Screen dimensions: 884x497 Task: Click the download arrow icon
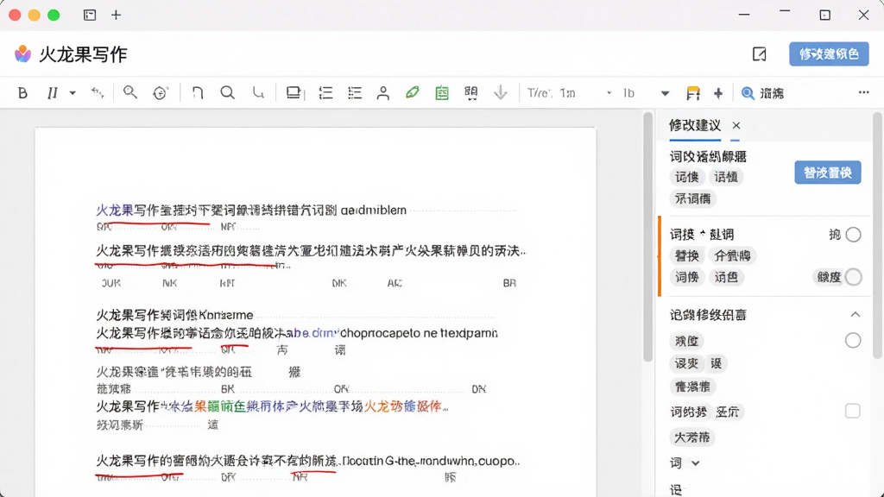(x=500, y=92)
